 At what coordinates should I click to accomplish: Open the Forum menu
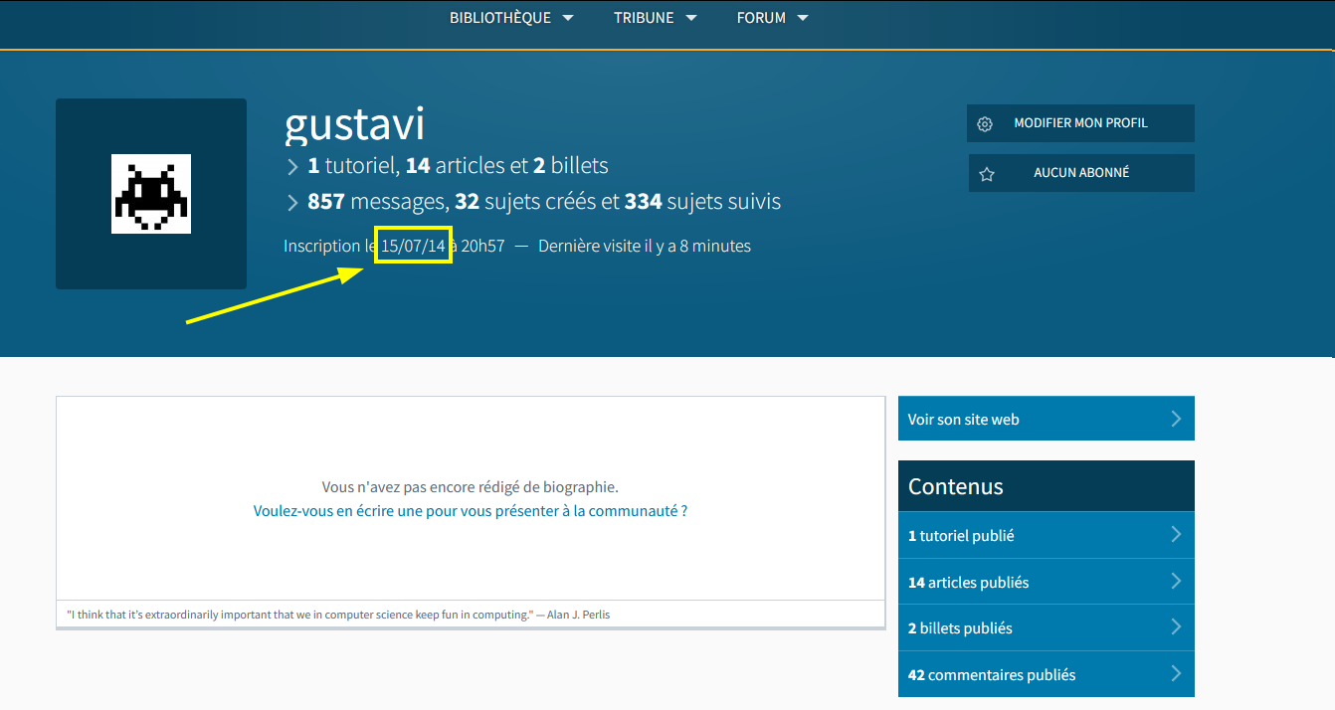(772, 18)
